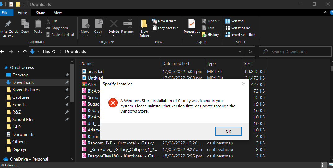Click Invert selection in the ribbon
This screenshot has height=168, width=333.
pyautogui.click(x=240, y=35)
